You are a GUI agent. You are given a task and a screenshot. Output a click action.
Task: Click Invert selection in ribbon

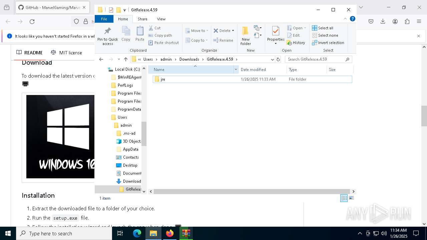(x=328, y=43)
